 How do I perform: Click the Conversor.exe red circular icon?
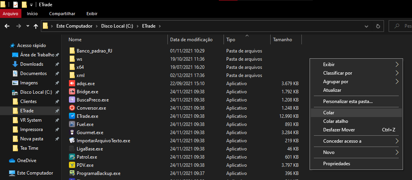[x=72, y=108]
